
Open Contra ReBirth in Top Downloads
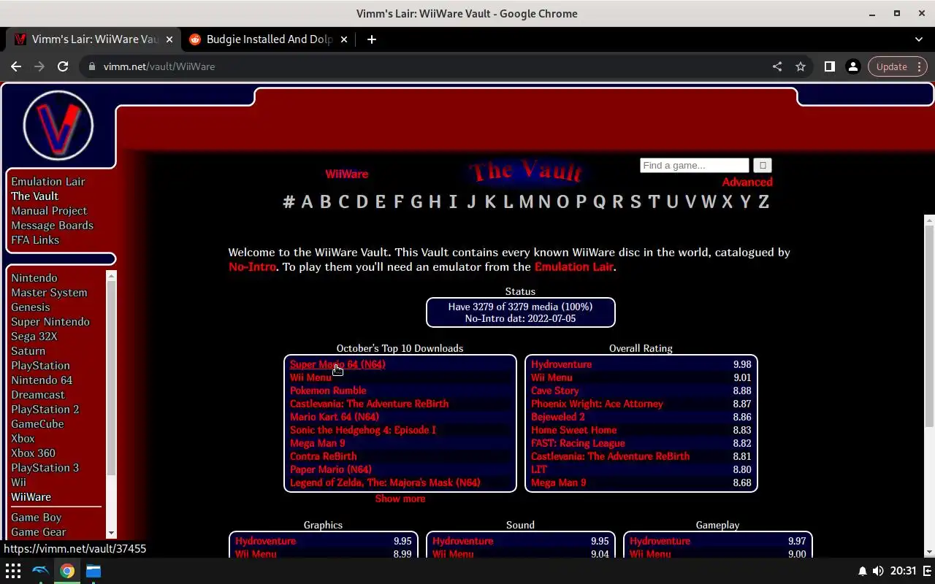point(324,456)
